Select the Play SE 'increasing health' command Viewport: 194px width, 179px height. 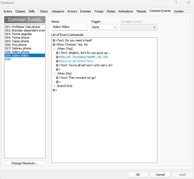pyautogui.click(x=104, y=57)
